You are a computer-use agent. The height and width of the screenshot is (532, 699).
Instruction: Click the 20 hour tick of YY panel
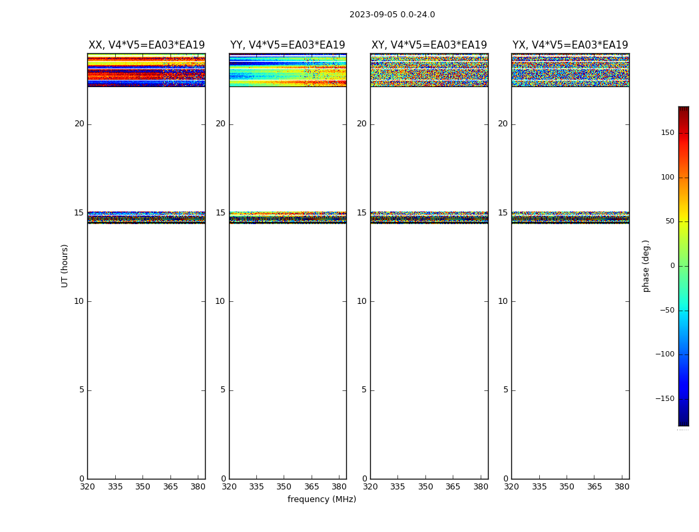coord(220,124)
